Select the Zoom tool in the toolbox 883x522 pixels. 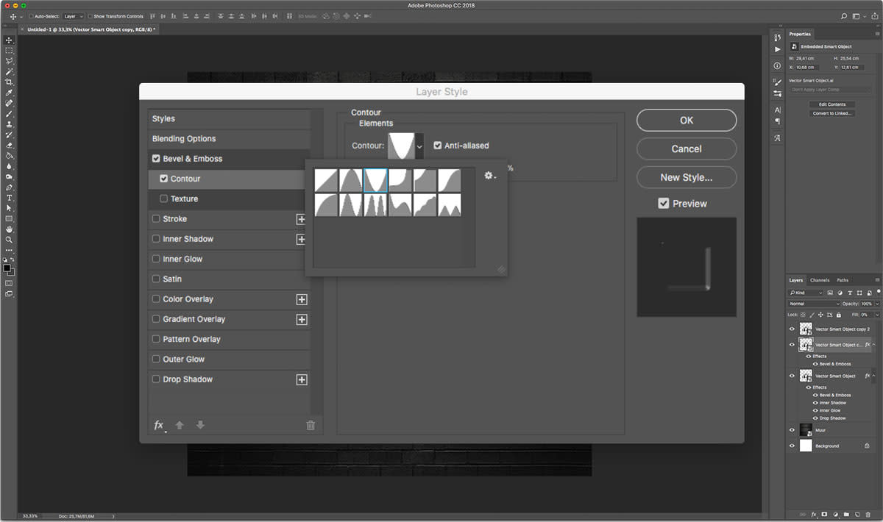10,240
